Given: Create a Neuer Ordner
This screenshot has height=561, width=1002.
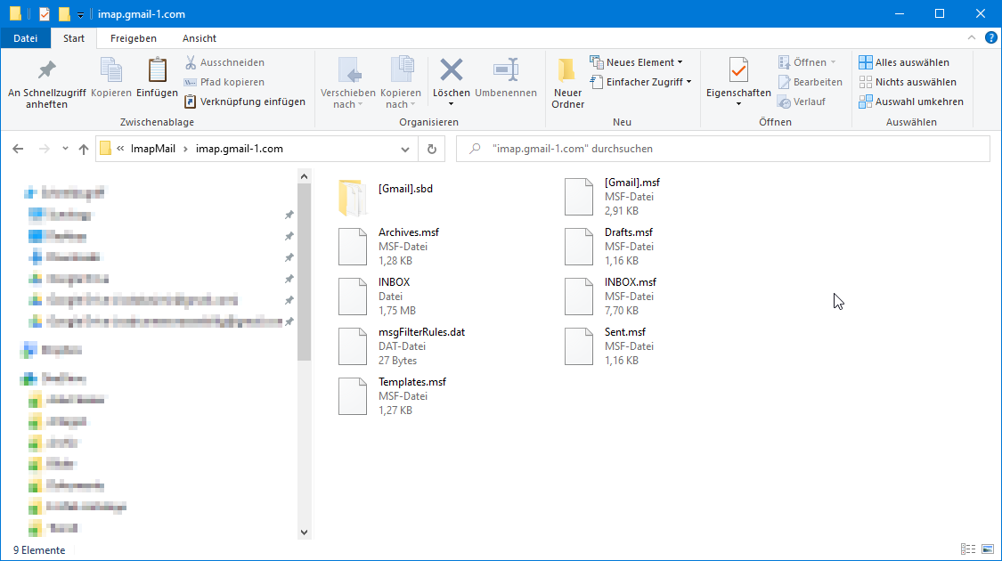Looking at the screenshot, I should (567, 84).
